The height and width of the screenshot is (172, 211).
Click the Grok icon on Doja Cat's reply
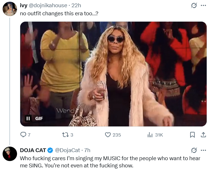[x=194, y=150]
